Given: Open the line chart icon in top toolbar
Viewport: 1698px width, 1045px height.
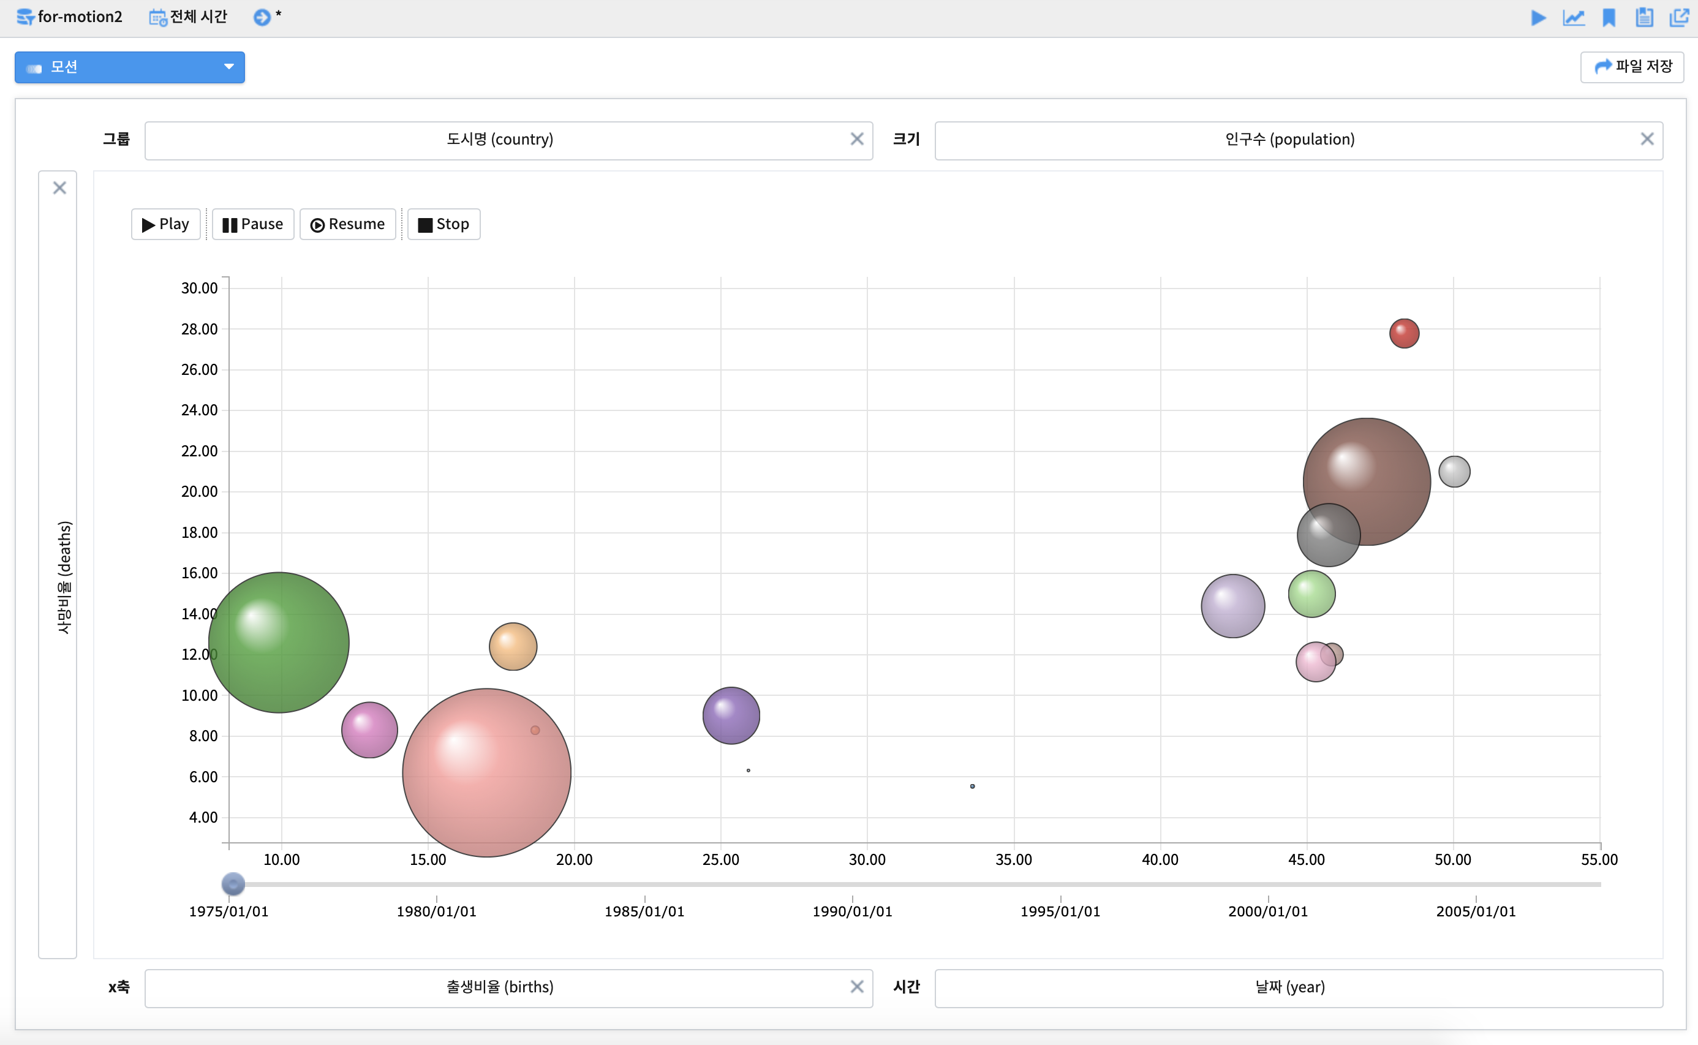Looking at the screenshot, I should pyautogui.click(x=1573, y=17).
